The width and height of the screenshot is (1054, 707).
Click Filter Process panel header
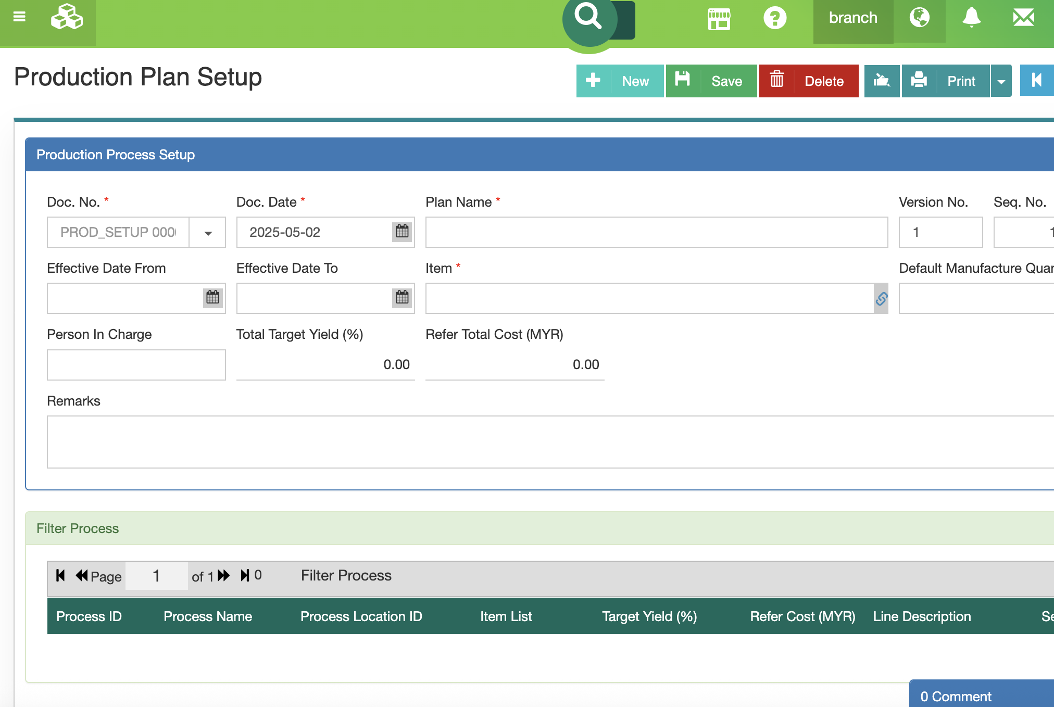coord(539,528)
